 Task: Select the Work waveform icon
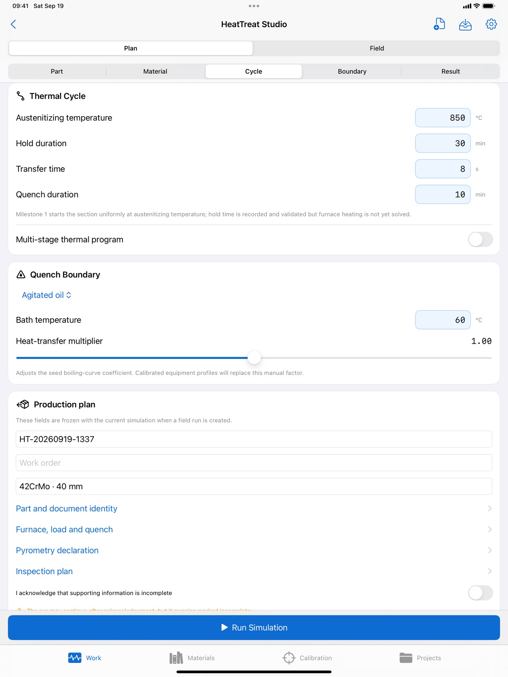pyautogui.click(x=74, y=658)
